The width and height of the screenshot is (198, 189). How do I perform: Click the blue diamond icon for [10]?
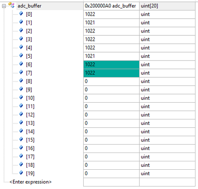[x=21, y=97]
